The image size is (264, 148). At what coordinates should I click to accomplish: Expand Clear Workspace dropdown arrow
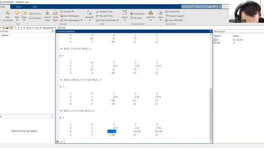coord(82,20)
